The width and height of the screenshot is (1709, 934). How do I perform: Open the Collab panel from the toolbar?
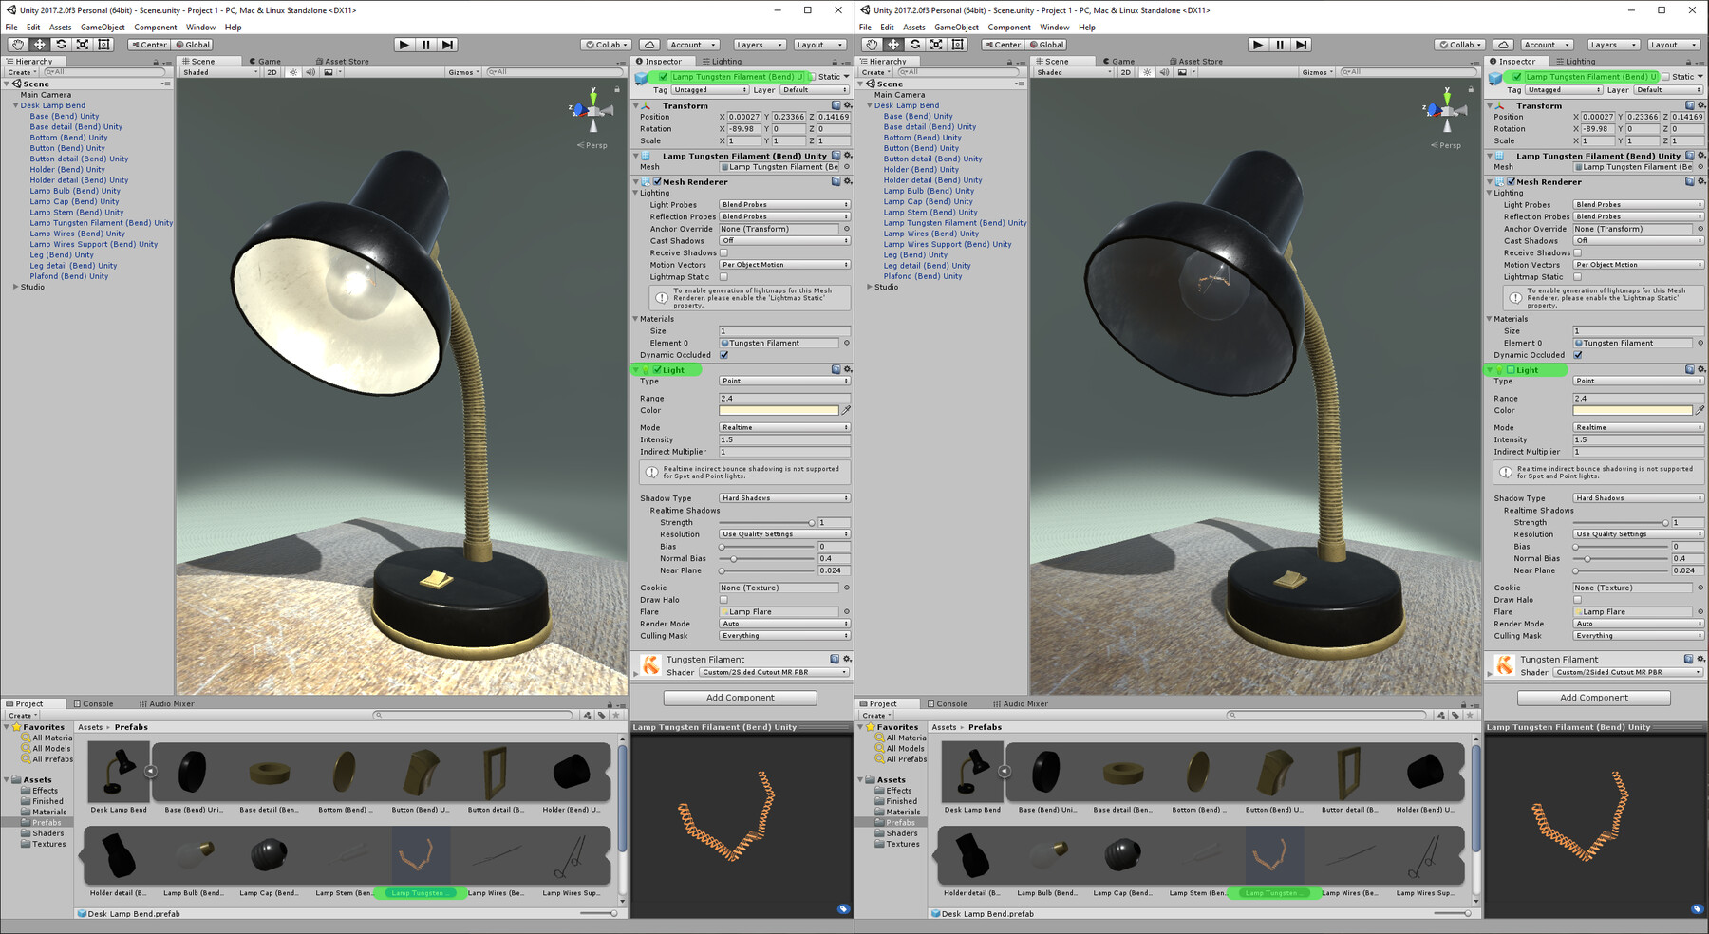click(605, 44)
